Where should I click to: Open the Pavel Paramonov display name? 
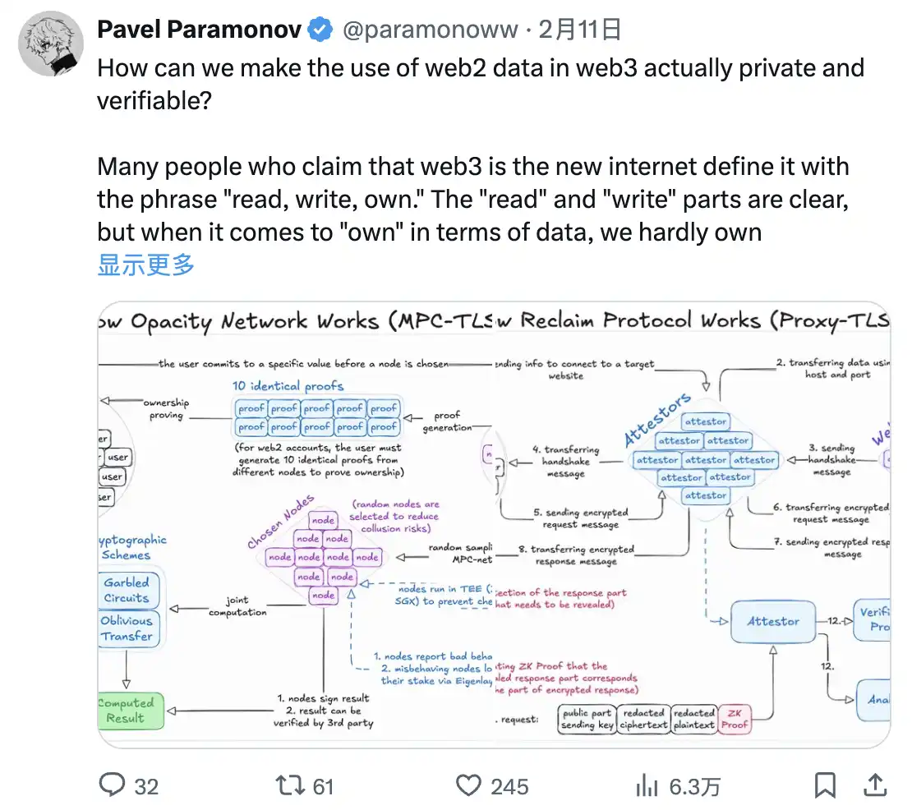click(199, 30)
